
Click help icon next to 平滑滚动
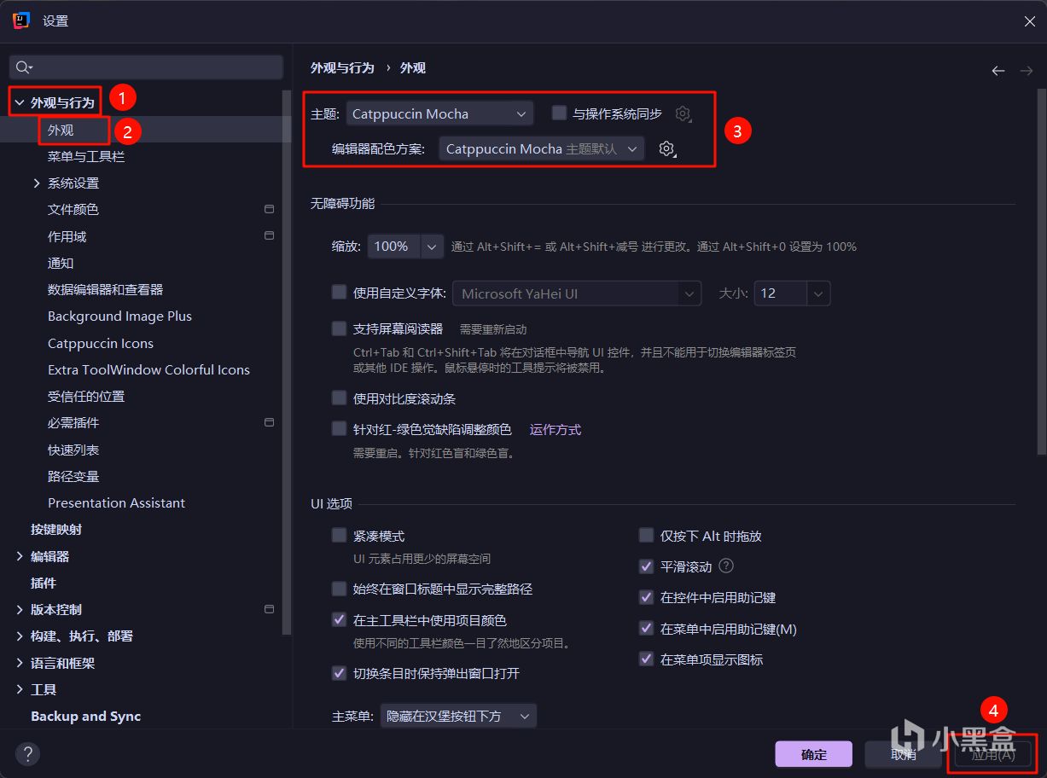point(726,566)
